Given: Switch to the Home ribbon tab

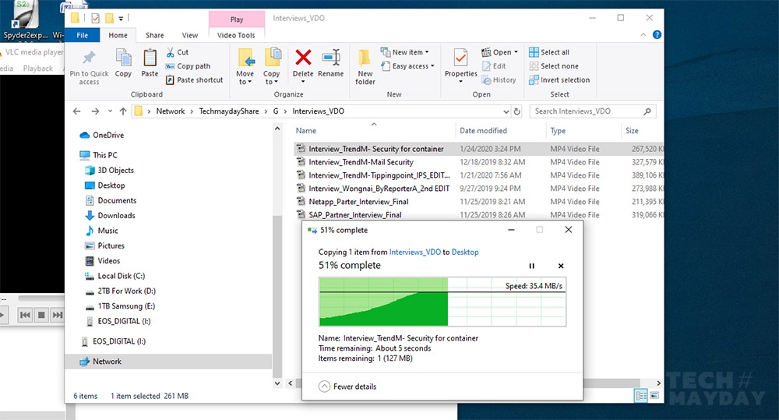Looking at the screenshot, I should click(x=118, y=35).
